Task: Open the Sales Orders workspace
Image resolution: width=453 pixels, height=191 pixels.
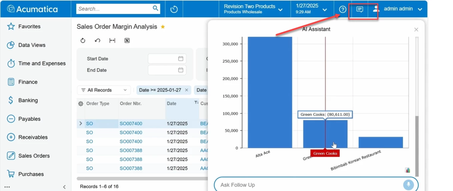Action: coord(34,156)
